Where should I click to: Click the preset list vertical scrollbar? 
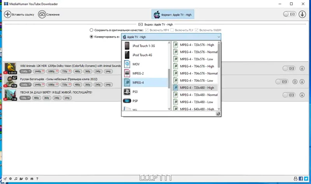tap(219, 56)
